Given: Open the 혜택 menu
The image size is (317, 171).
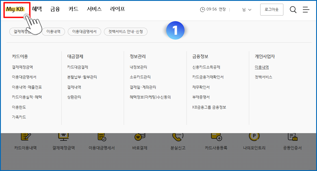Looking at the screenshot, I should 37,9.
